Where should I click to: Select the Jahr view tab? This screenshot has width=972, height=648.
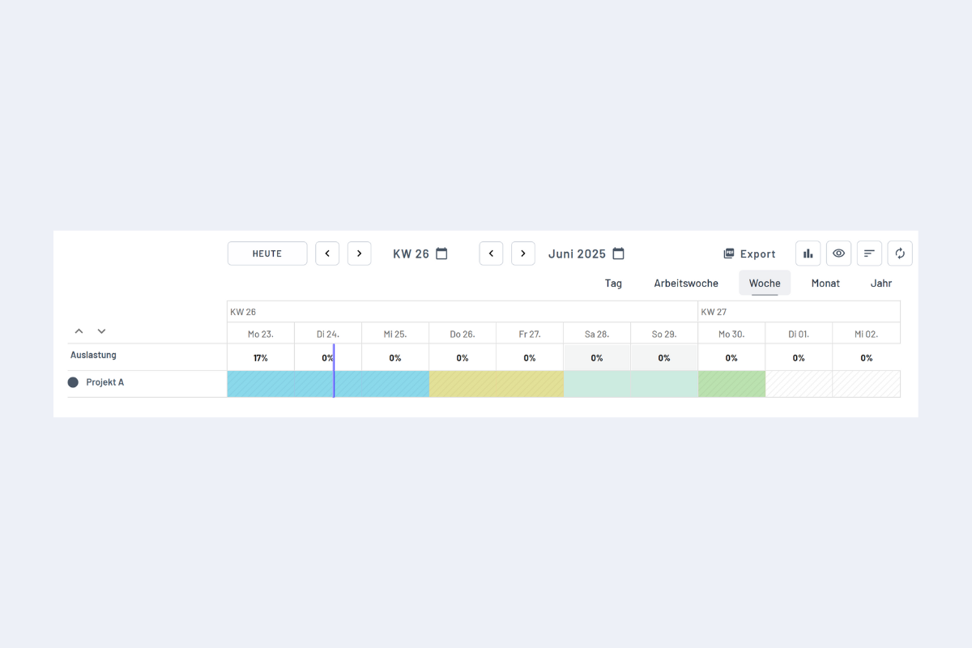(x=881, y=283)
